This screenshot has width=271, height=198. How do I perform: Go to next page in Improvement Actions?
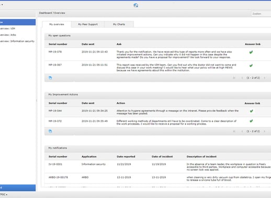coord(265,131)
